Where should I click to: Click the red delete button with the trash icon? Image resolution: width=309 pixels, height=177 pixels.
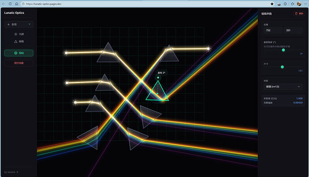coord(299,13)
